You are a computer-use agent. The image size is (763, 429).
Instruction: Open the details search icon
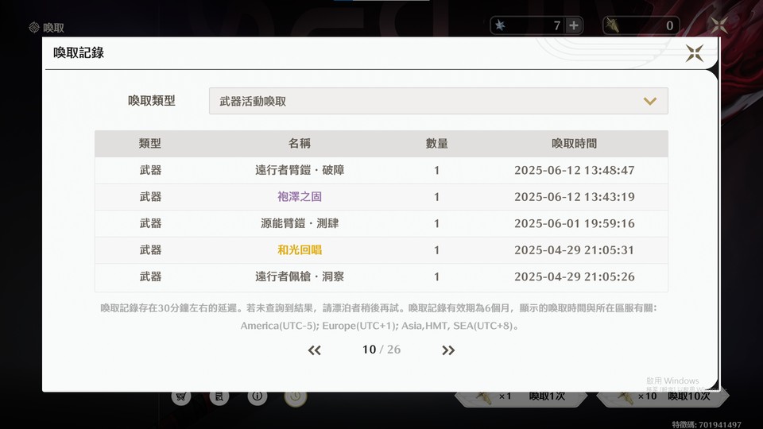[219, 396]
